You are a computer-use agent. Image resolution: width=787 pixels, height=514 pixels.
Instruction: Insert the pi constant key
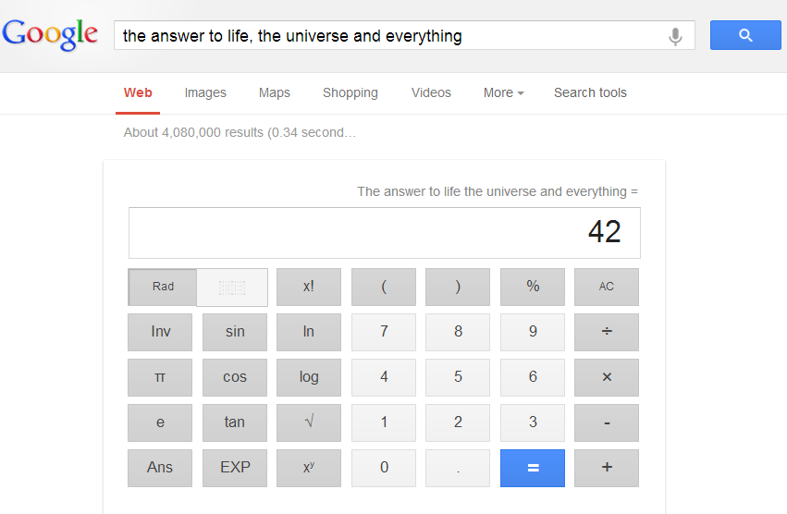160,377
